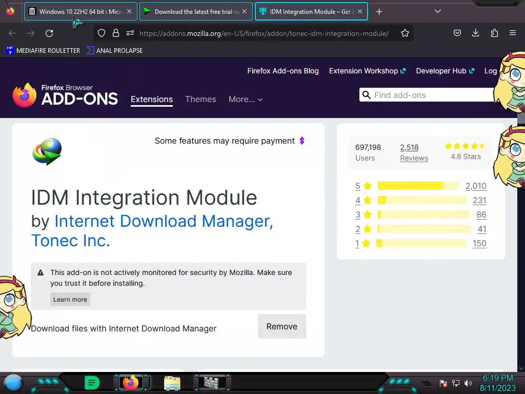Open the 41 two-star reviews count
525x394 pixels.
(482, 229)
